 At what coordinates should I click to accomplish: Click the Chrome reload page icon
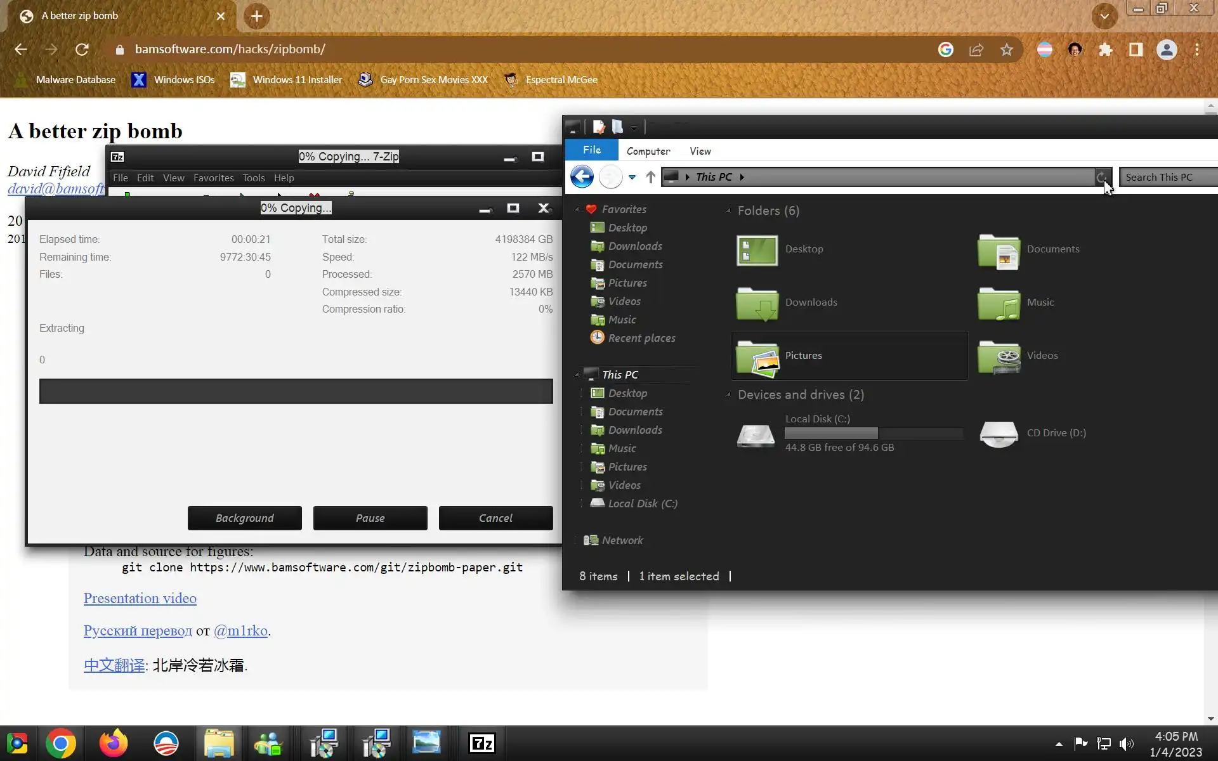tap(82, 49)
